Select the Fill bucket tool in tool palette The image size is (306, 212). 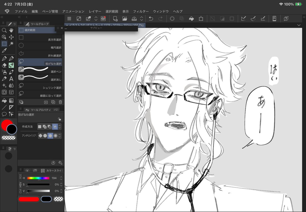pyautogui.click(x=4, y=101)
